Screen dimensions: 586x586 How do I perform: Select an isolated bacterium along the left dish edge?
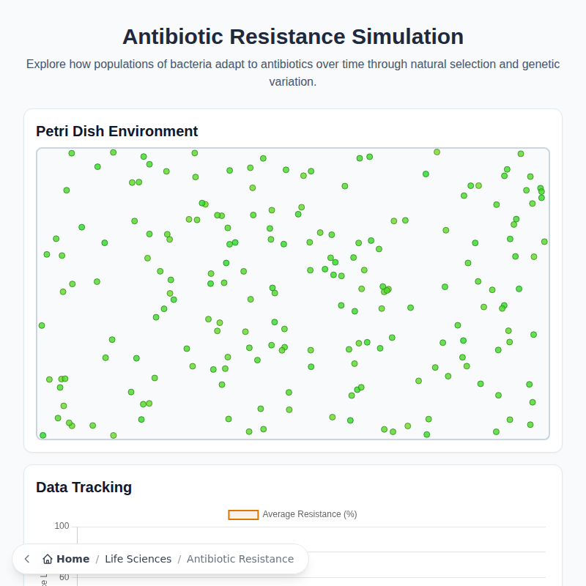click(42, 324)
